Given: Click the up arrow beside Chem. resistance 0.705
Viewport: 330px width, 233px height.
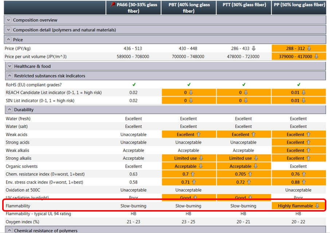Looking at the screenshot, I should coord(250,174).
